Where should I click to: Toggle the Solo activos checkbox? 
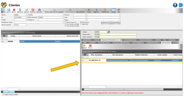pyautogui.click(x=81, y=22)
